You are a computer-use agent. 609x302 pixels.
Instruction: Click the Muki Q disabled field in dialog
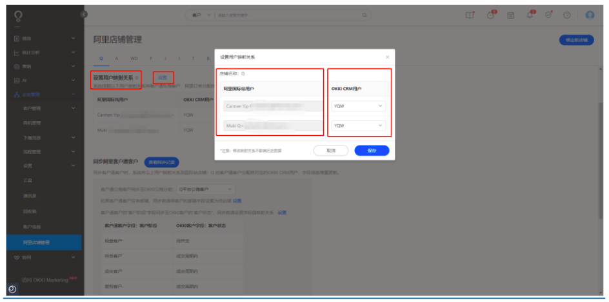[273, 126]
